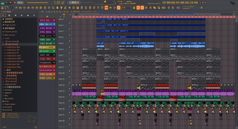Image resolution: width=238 pixels, height=129 pixels.
Task: Collapse the 【FunKy House】 folder
Action: point(12,44)
